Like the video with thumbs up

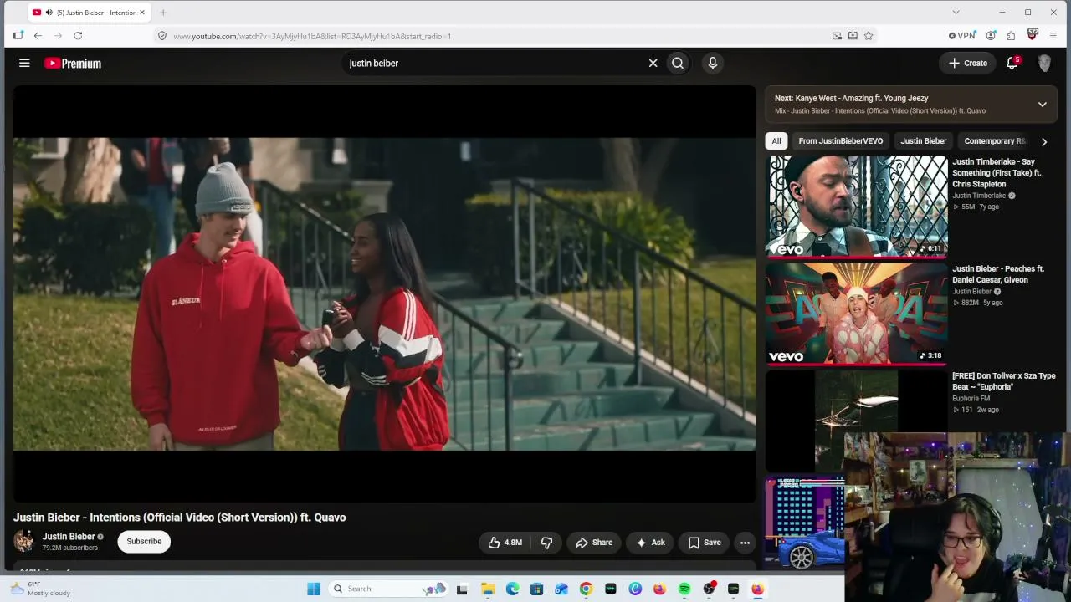[x=505, y=543]
